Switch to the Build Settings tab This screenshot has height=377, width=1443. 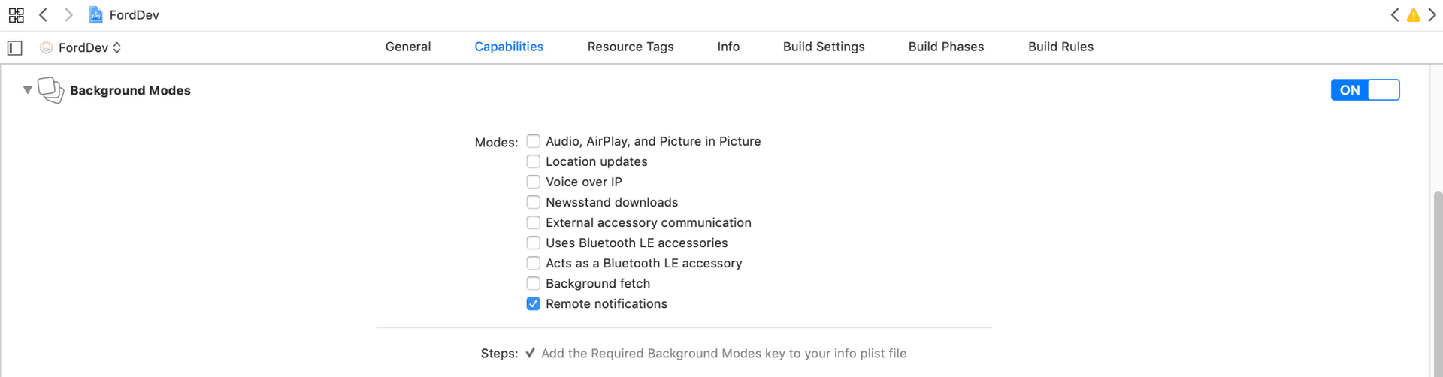coord(824,47)
